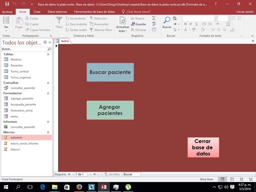Click the navigation pane Buscar field
The height and width of the screenshot is (192, 256).
click(x=24, y=49)
